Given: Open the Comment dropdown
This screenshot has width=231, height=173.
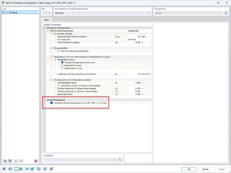Looking at the screenshot, I should tap(115, 160).
